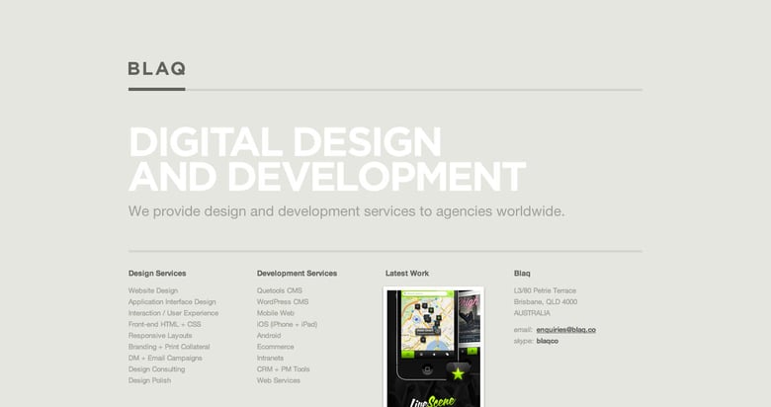Select iOS (iPhone + iPad)
771x407 pixels.
pos(287,324)
